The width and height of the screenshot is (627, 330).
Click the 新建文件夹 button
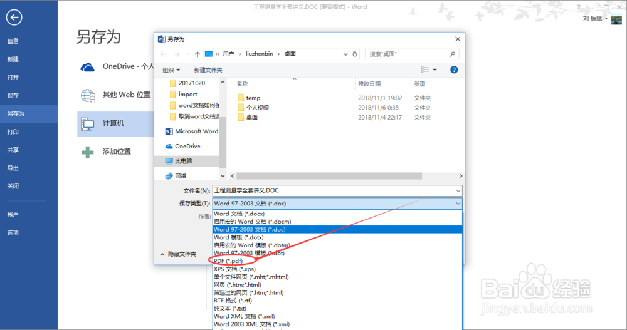208,70
